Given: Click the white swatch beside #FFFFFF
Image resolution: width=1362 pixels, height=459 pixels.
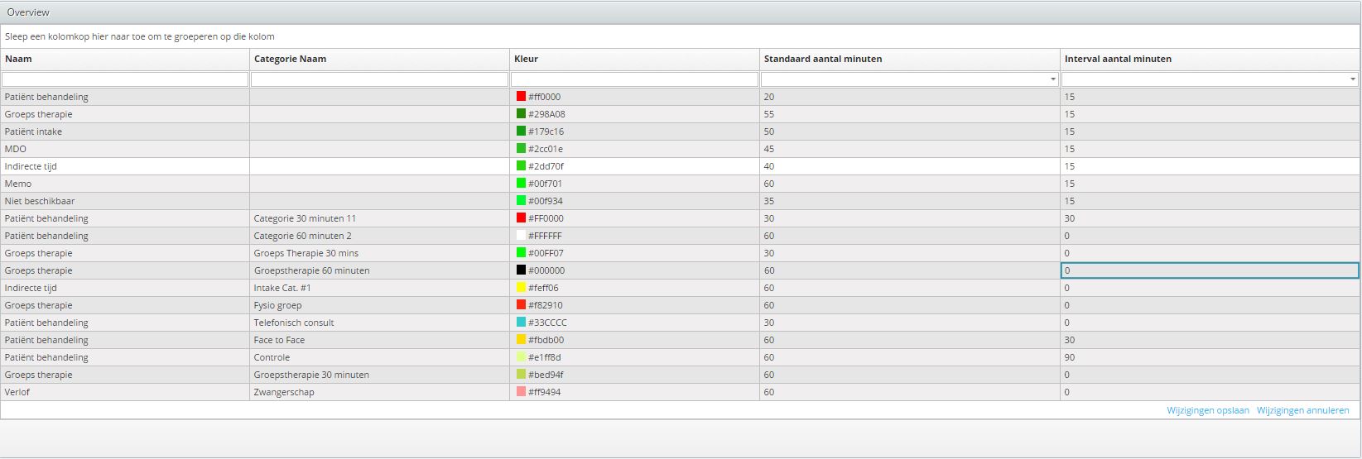Looking at the screenshot, I should (x=521, y=236).
